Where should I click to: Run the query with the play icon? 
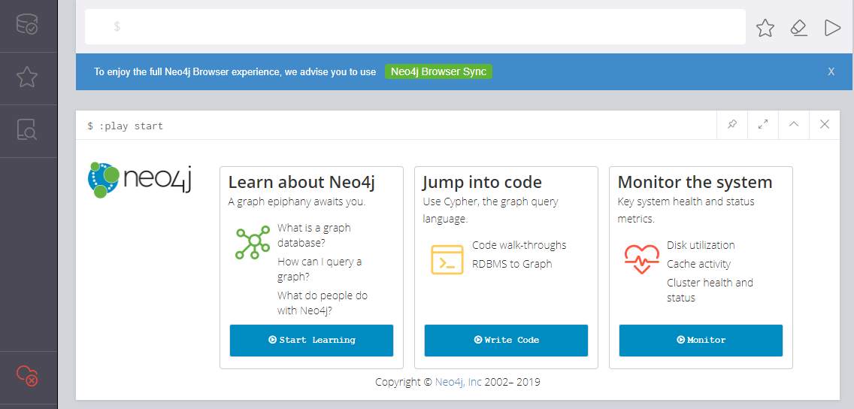pyautogui.click(x=832, y=28)
